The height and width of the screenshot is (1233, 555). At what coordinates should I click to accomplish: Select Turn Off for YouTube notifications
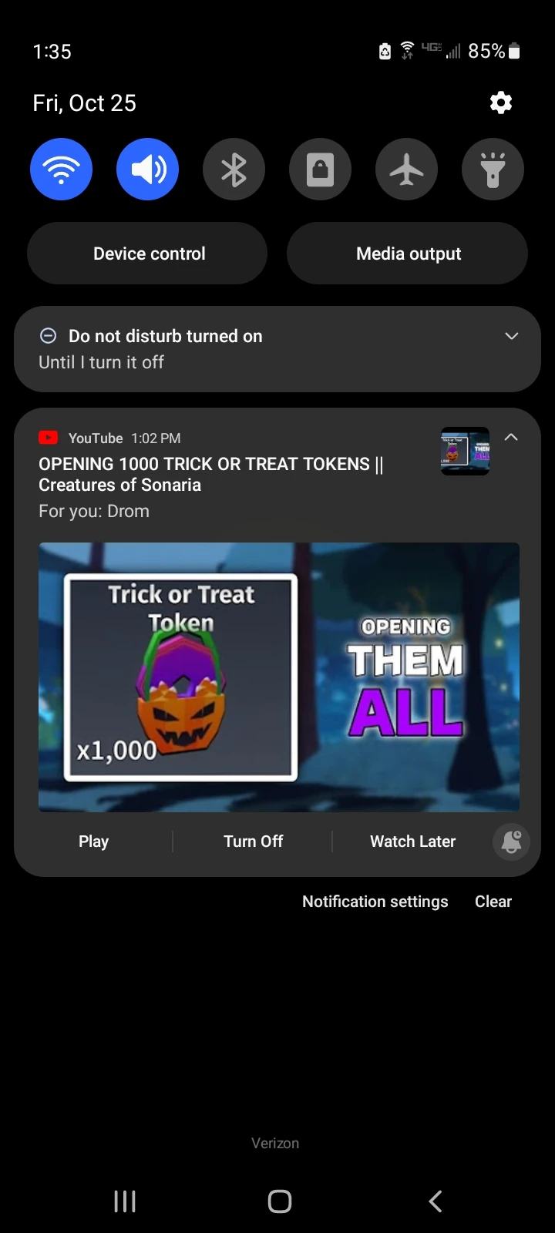click(253, 842)
